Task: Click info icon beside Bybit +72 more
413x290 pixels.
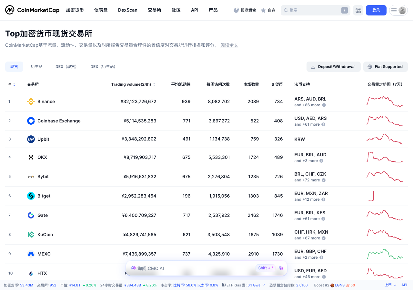Action: click(324, 180)
